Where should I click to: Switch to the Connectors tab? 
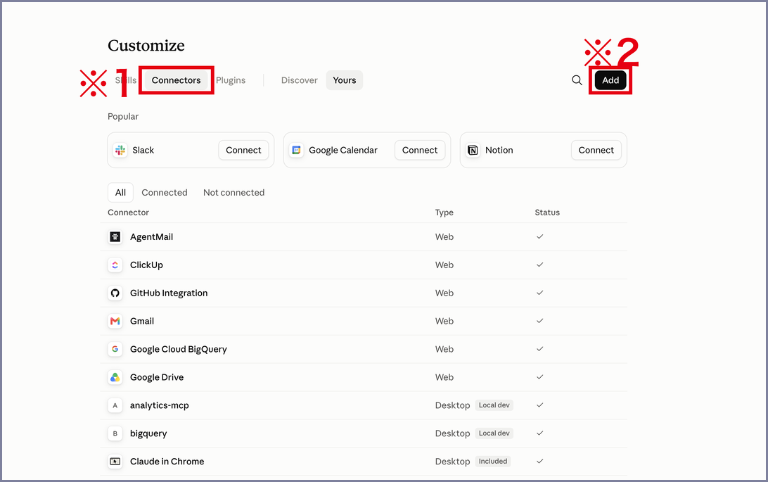tap(177, 80)
